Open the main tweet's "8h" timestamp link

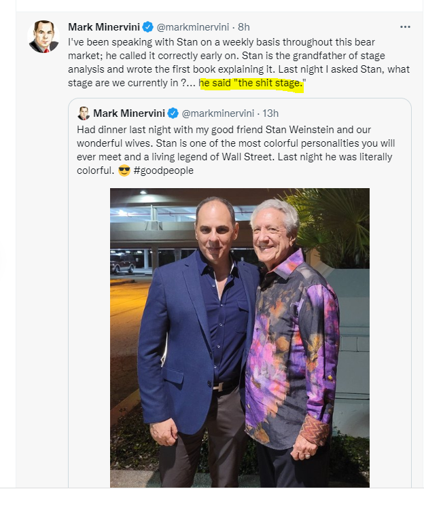click(x=243, y=27)
